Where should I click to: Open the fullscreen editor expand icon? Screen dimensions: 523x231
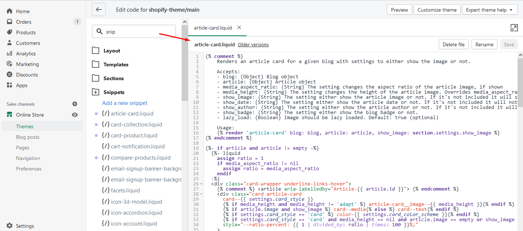pos(514,28)
